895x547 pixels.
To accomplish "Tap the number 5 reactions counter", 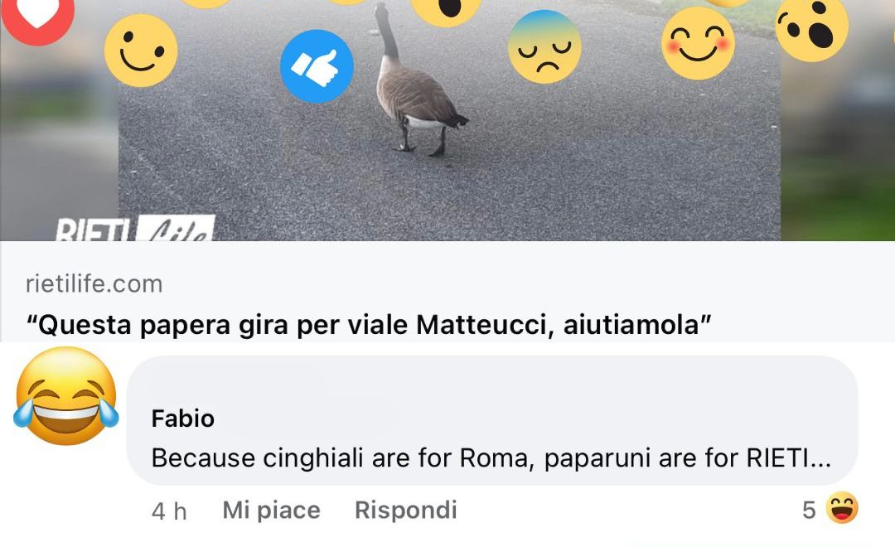I will 809,510.
